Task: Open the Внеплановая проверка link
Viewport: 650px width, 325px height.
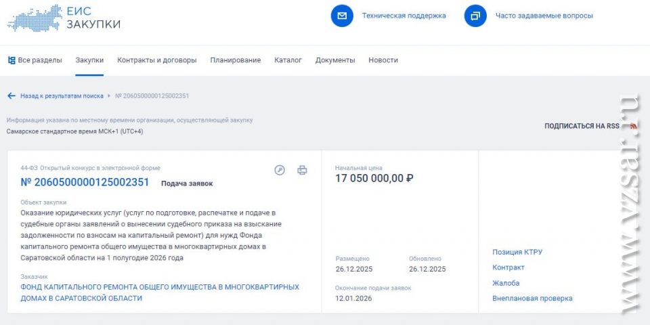Action: (x=532, y=298)
